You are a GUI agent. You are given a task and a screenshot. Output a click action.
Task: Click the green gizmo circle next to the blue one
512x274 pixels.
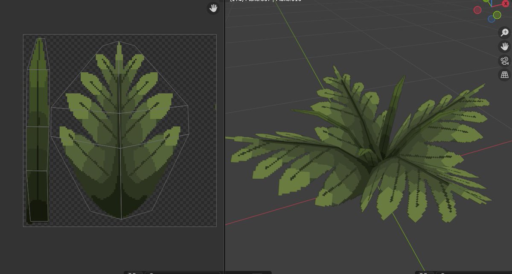[x=497, y=15]
